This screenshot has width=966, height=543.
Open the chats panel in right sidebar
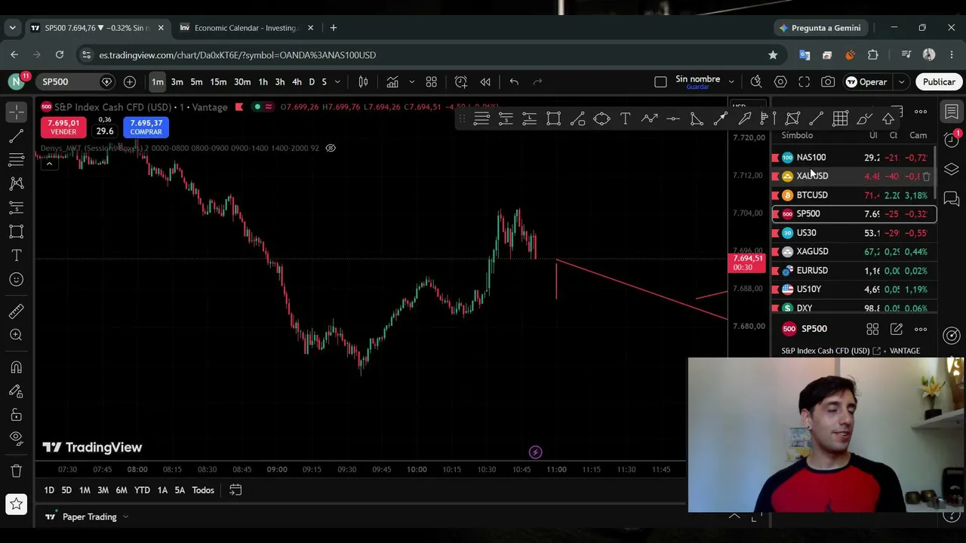pyautogui.click(x=952, y=199)
